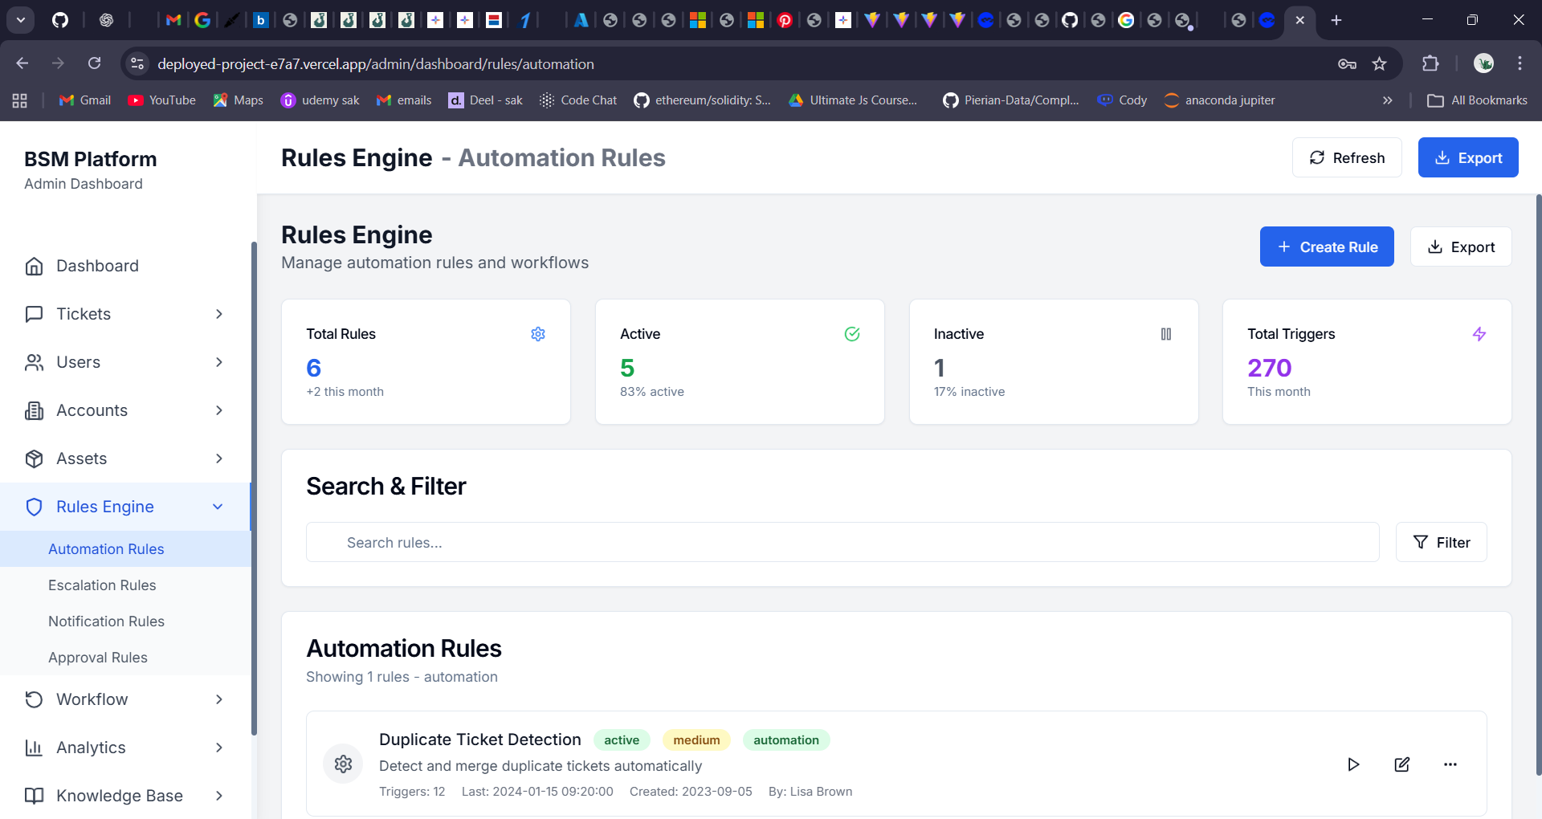
Task: Click the blue Export button in header
Action: point(1468,157)
